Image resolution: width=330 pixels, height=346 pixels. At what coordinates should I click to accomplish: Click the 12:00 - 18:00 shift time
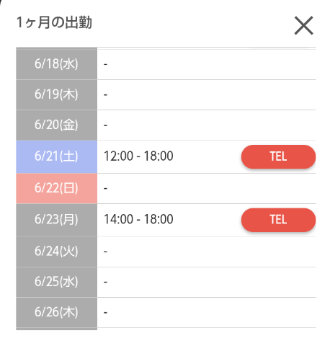tap(138, 156)
